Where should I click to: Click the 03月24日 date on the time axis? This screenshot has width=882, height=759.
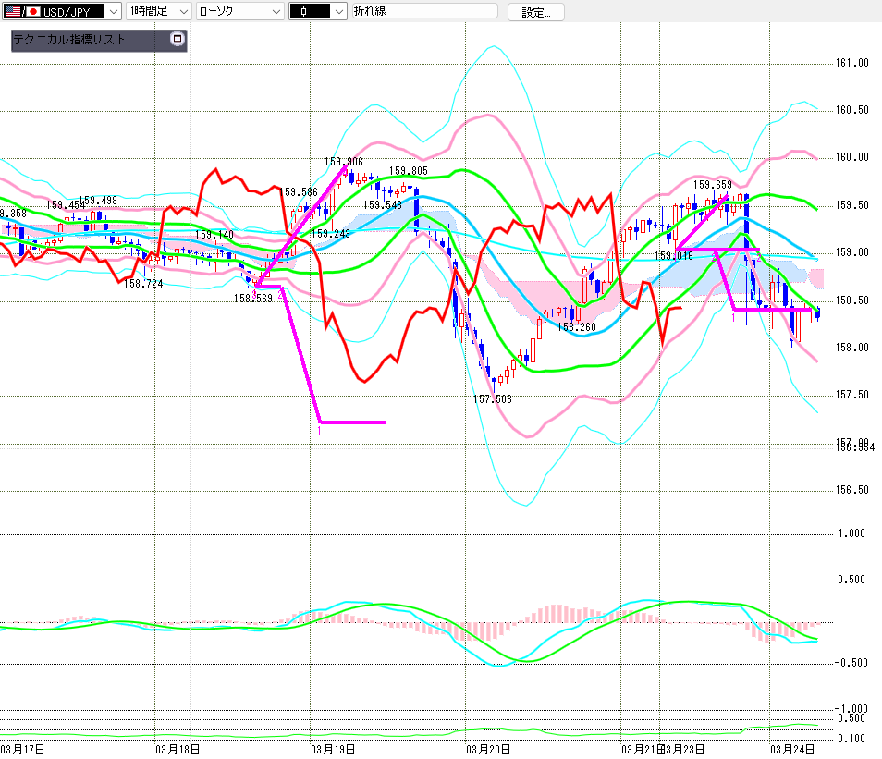tap(793, 749)
